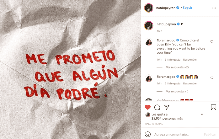Like floramargoo's emoji comment
Screen dimensions: 219x139
click(x=212, y=78)
